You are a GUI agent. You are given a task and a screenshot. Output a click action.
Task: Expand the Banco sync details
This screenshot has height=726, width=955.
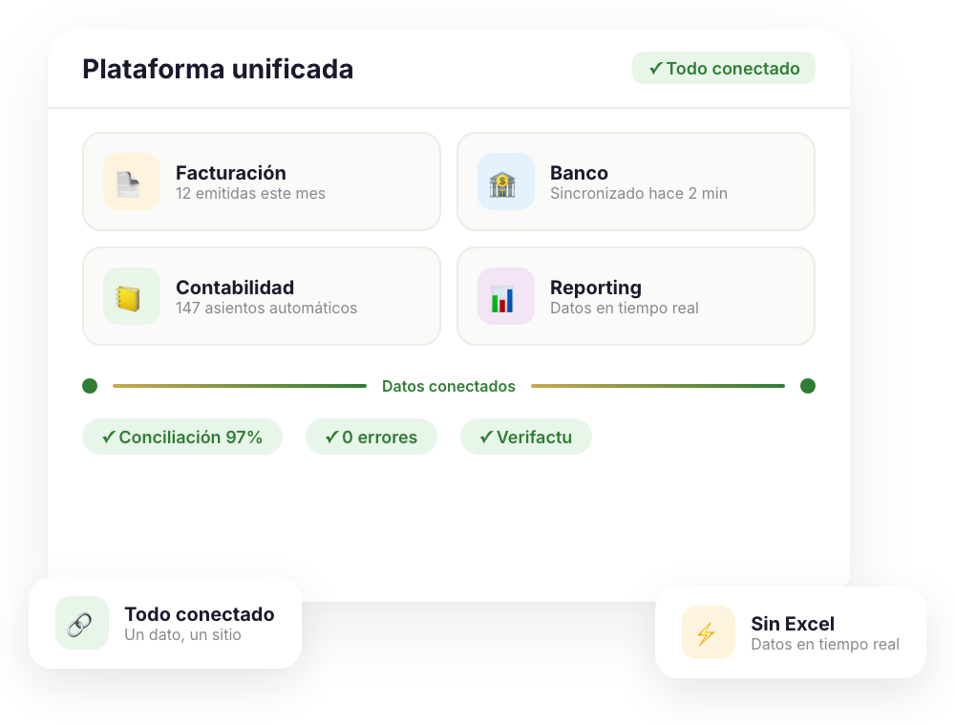point(636,181)
